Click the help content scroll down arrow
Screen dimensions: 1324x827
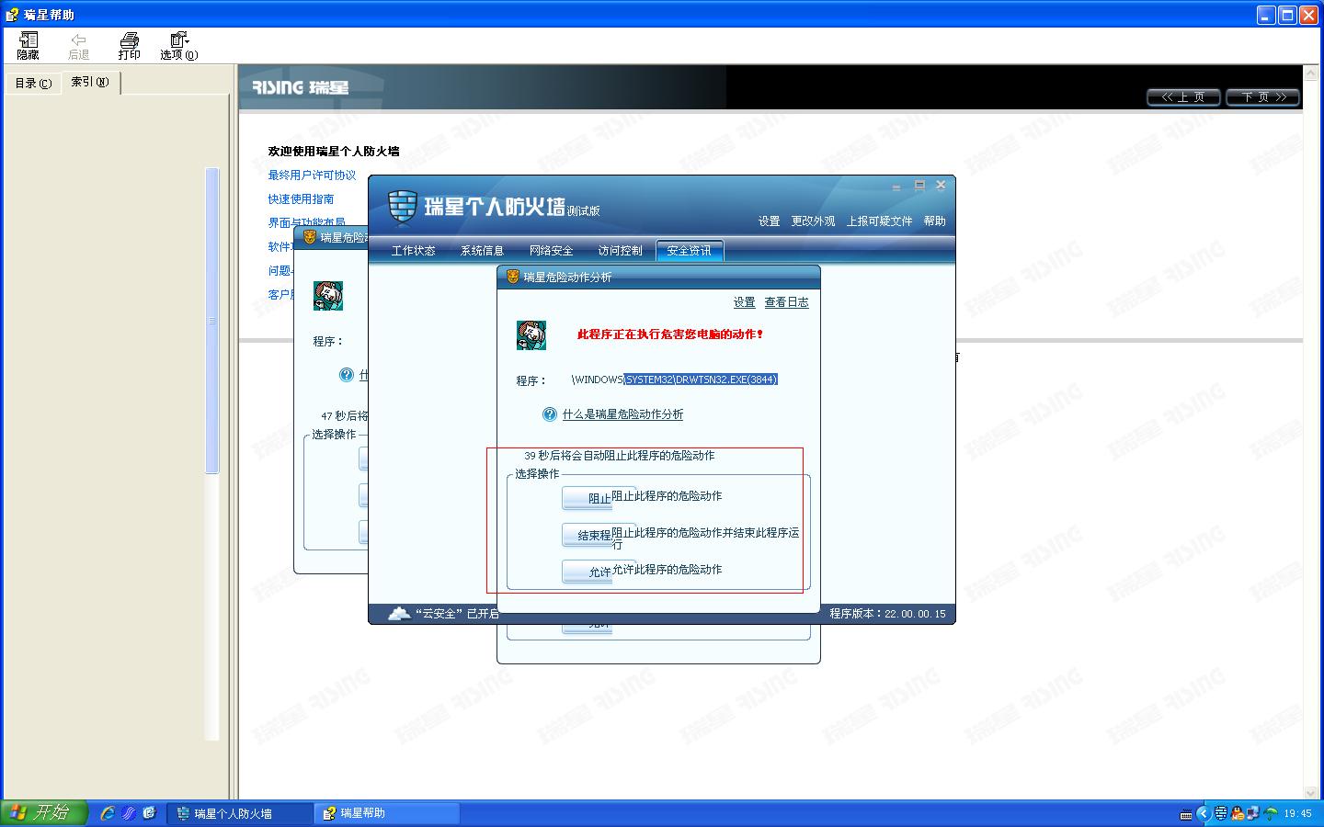click(1310, 792)
